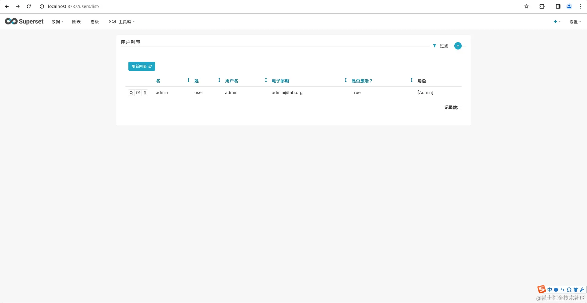Toggle Sogou punctuation mode icon
Screen dimensions: 587x303
563,290
